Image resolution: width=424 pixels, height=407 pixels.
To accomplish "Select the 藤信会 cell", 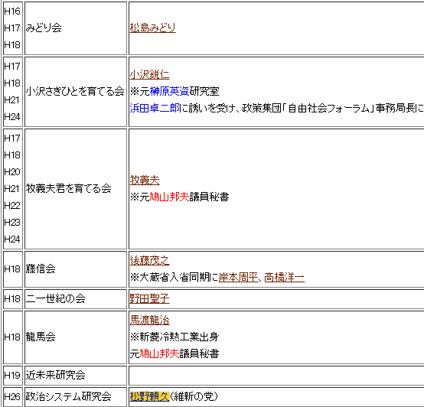I will [76, 269].
